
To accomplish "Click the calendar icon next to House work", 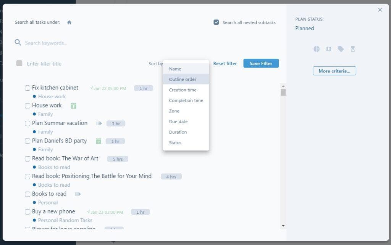I will click(x=74, y=106).
